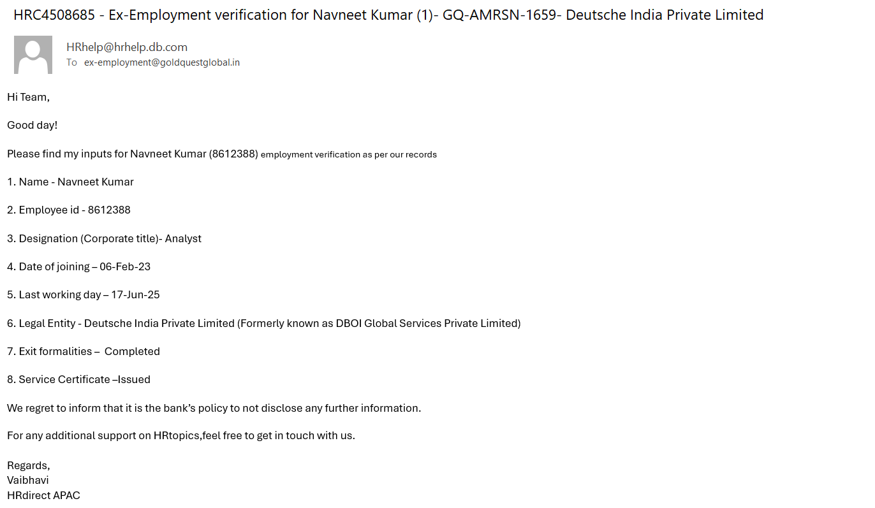Click the "Please find my inputs" sentence
This screenshot has height=508, width=875.
221,154
